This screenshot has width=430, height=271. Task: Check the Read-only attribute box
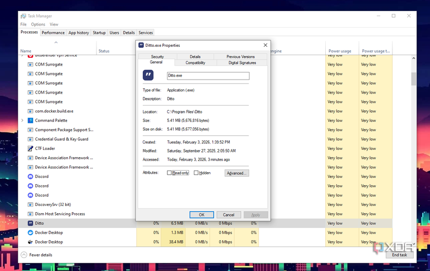click(169, 173)
